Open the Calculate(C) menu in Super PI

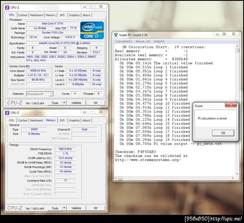pyautogui.click(x=124, y=41)
